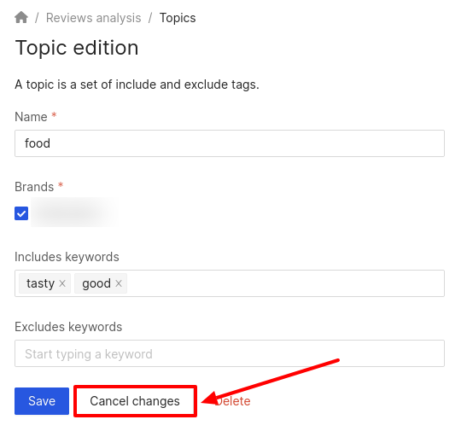The image size is (461, 437).
Task: Uncheck the brand checkbox under Brands
Action: tap(21, 213)
